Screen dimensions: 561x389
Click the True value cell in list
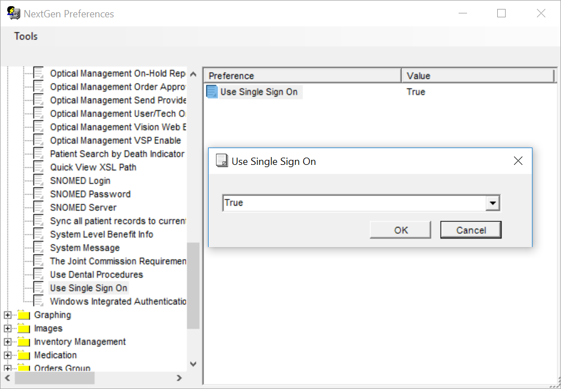(416, 92)
